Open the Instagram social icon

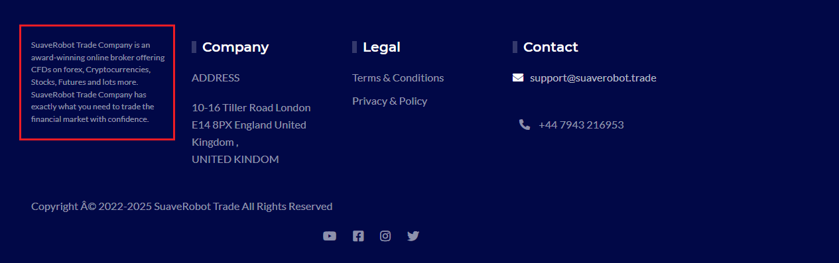pyautogui.click(x=385, y=236)
